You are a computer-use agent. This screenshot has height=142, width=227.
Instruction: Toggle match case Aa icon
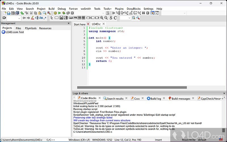41,18
